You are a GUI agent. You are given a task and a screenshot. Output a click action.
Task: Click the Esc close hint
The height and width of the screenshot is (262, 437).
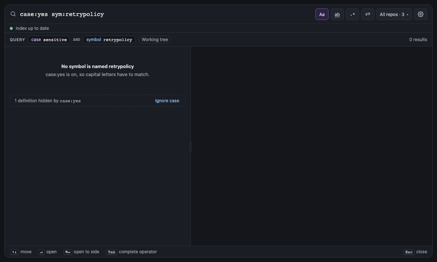click(415, 252)
